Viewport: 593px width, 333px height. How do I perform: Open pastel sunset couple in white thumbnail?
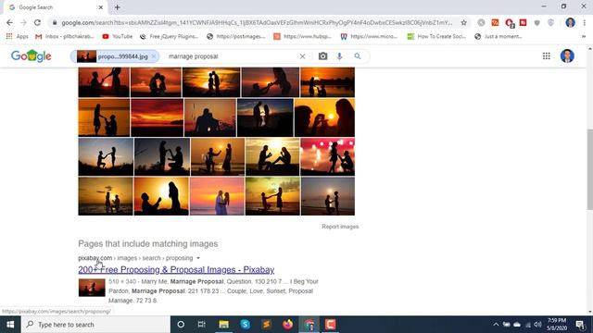[217, 196]
